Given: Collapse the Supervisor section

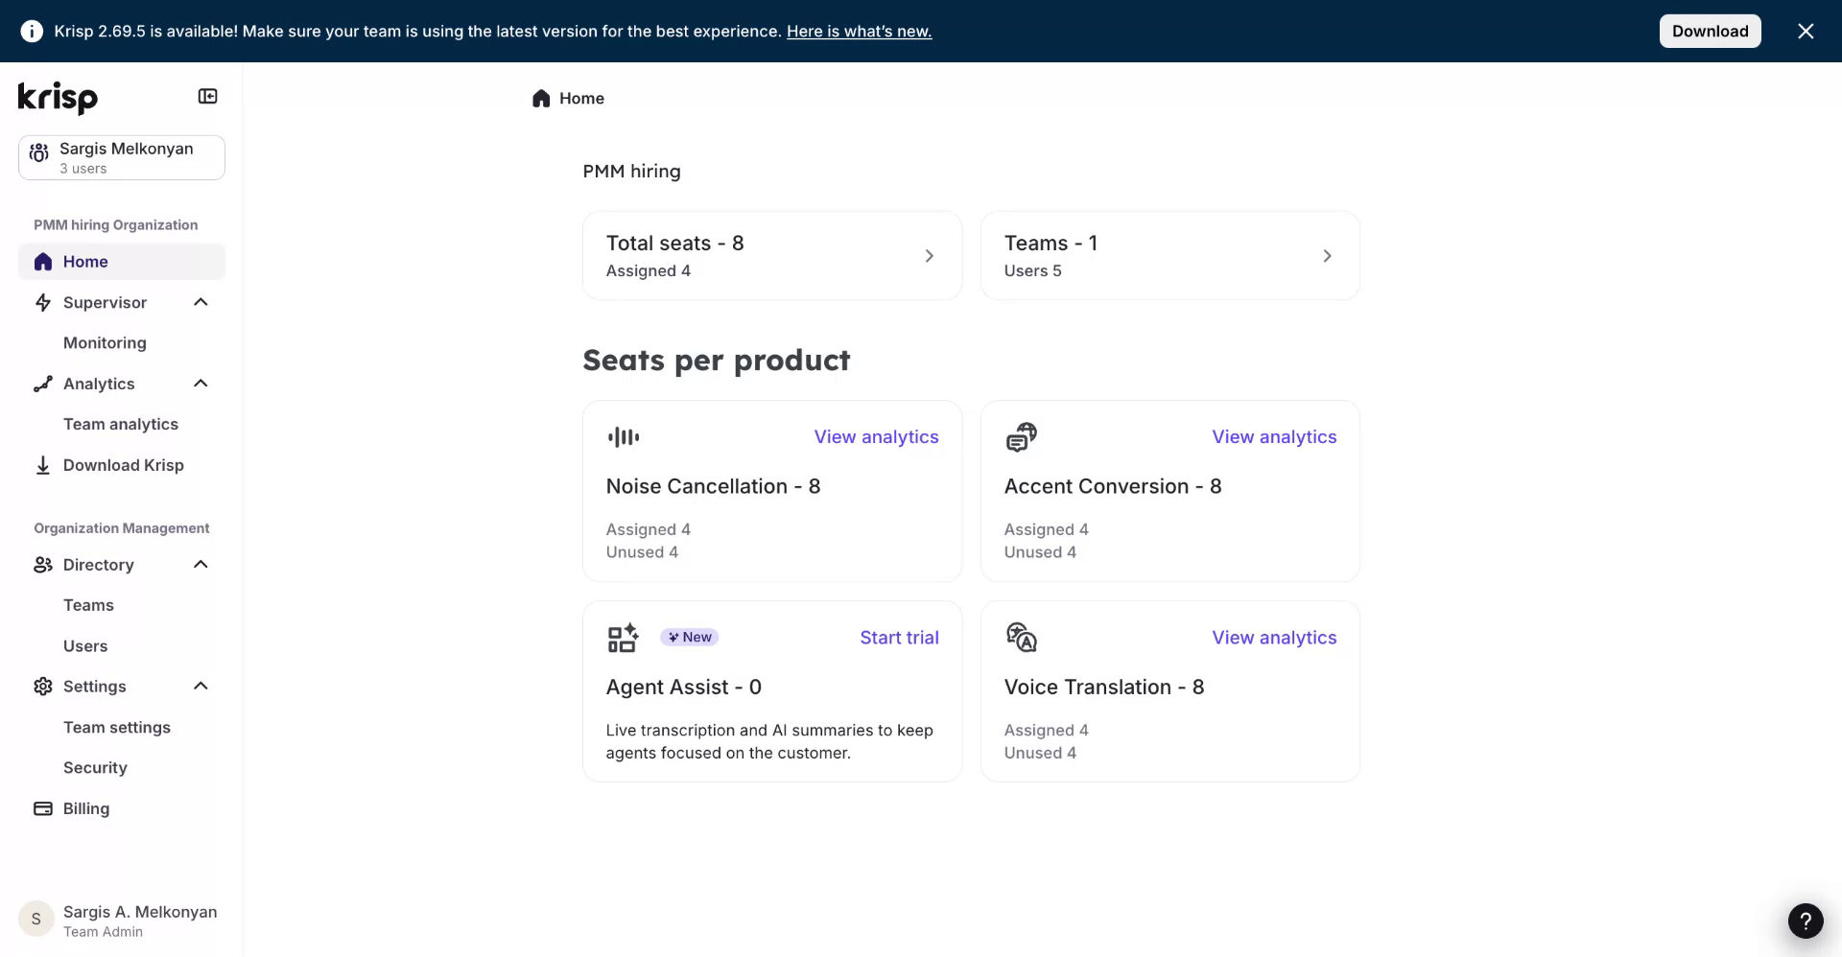Looking at the screenshot, I should (x=201, y=302).
